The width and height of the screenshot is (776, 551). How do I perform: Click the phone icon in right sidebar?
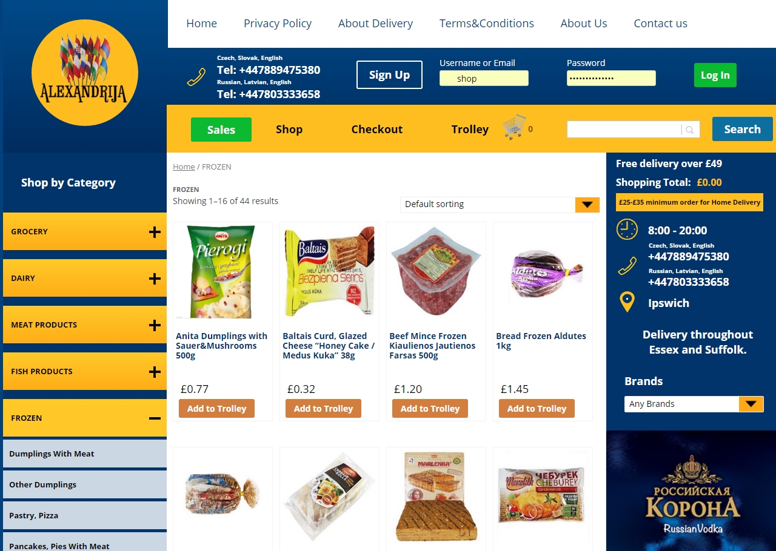click(x=627, y=266)
